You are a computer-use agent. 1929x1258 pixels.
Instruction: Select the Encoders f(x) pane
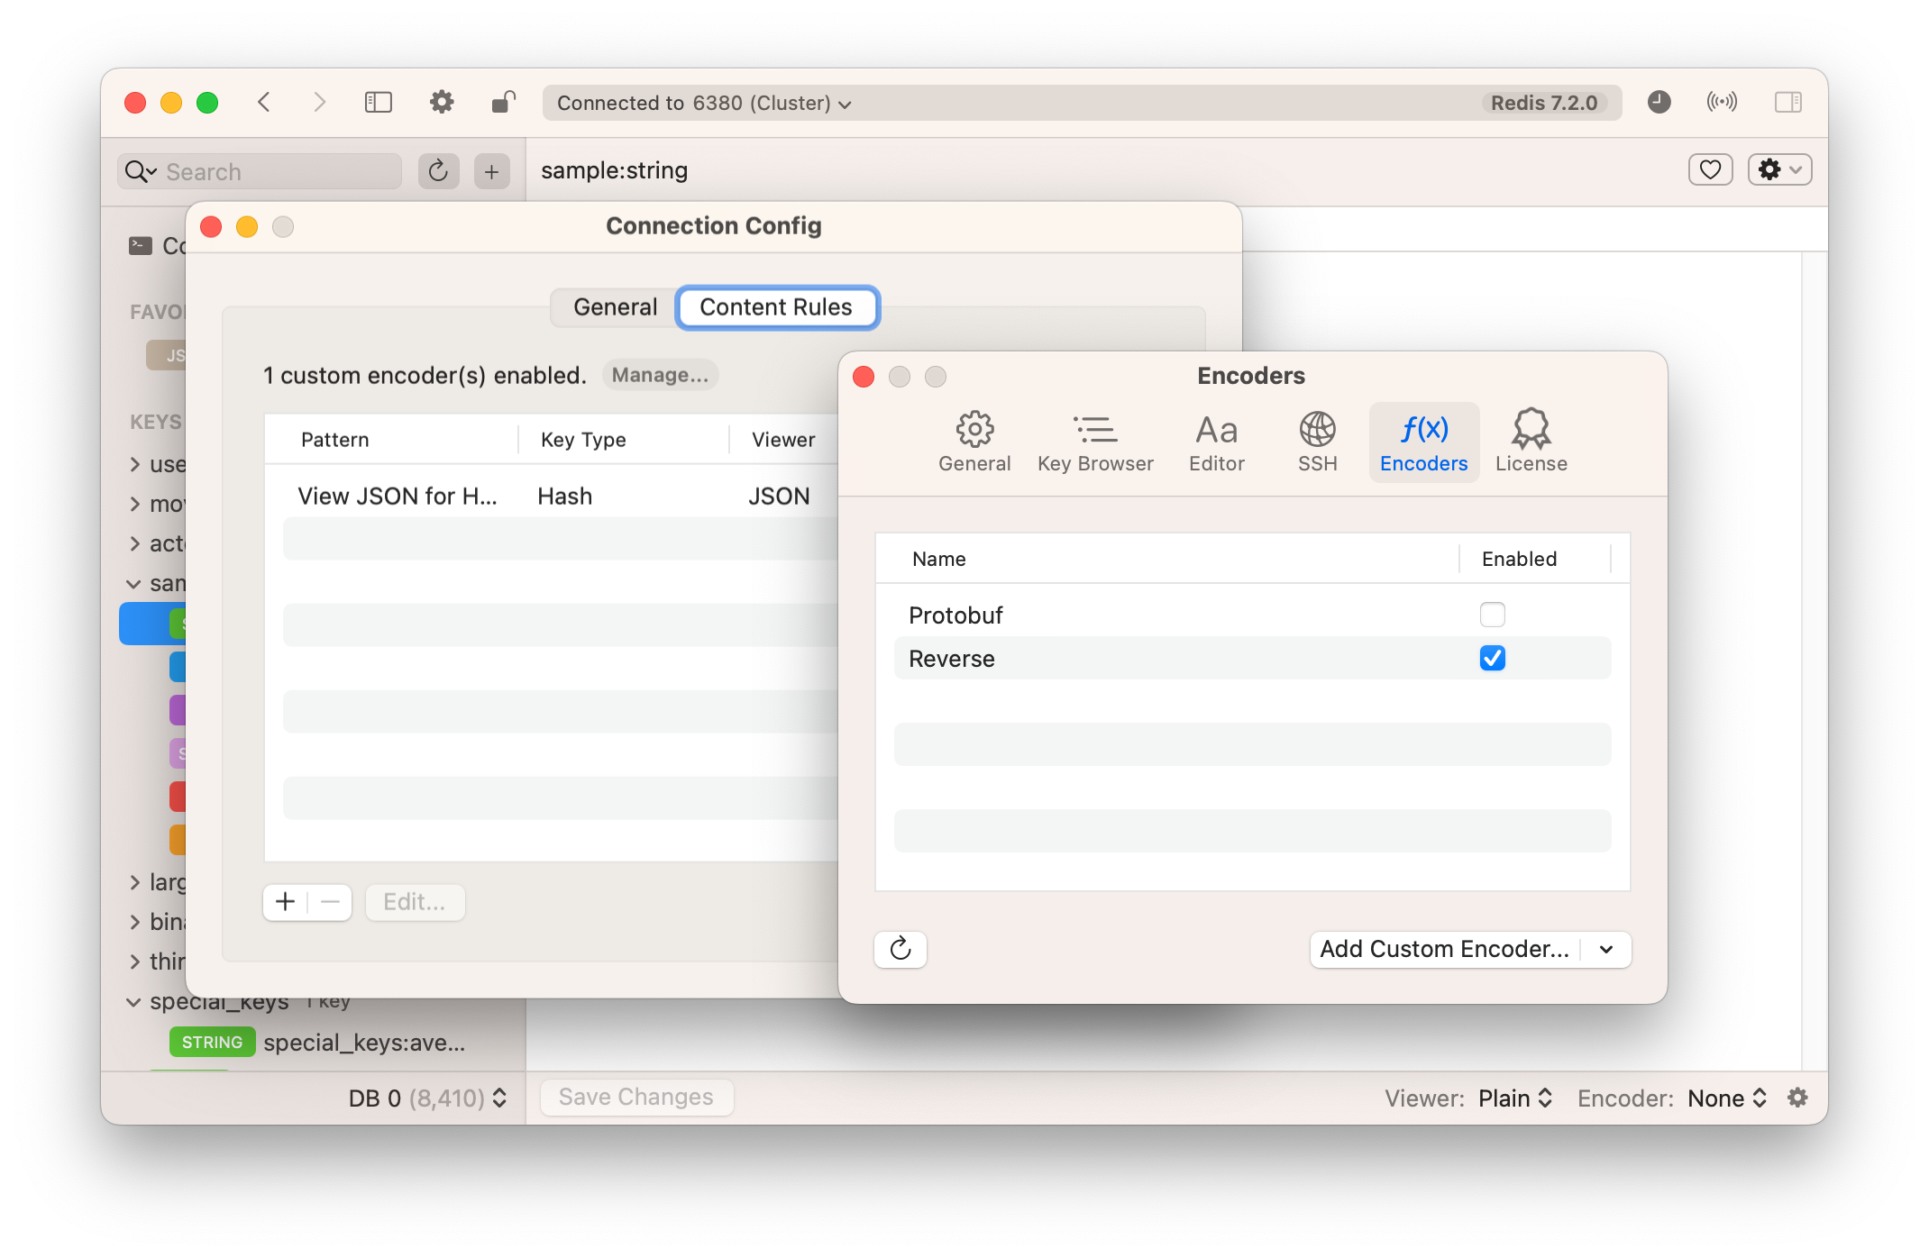click(1424, 442)
